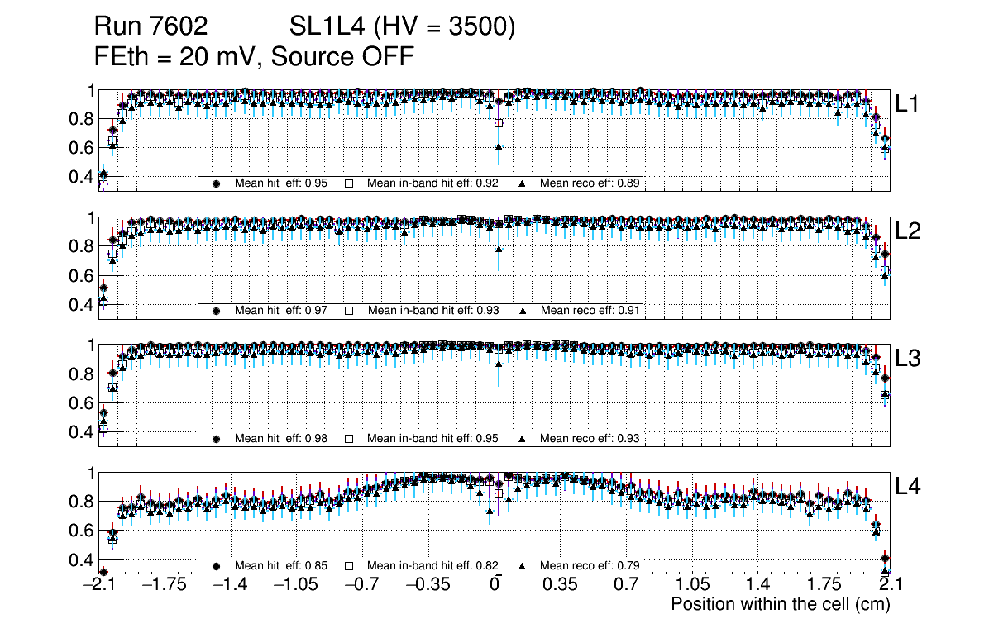Click the 'Mean reco eff: 0.79' legend text
The image size is (989, 638).
coord(590,566)
